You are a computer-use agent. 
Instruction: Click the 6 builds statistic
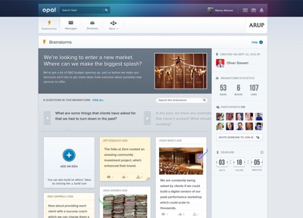(238, 89)
